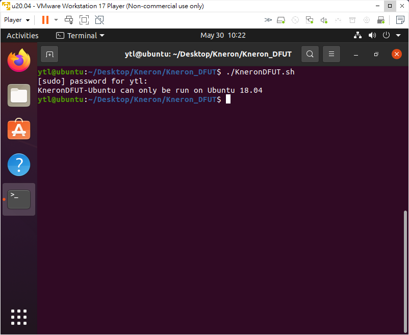Click the greyed camera device icon
Screen dimensions: 409x335
[367, 20]
